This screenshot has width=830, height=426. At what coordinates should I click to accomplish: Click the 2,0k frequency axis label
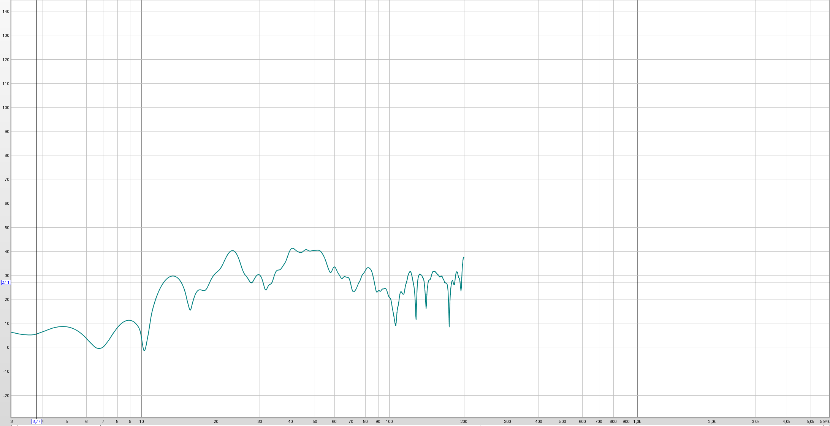point(711,421)
